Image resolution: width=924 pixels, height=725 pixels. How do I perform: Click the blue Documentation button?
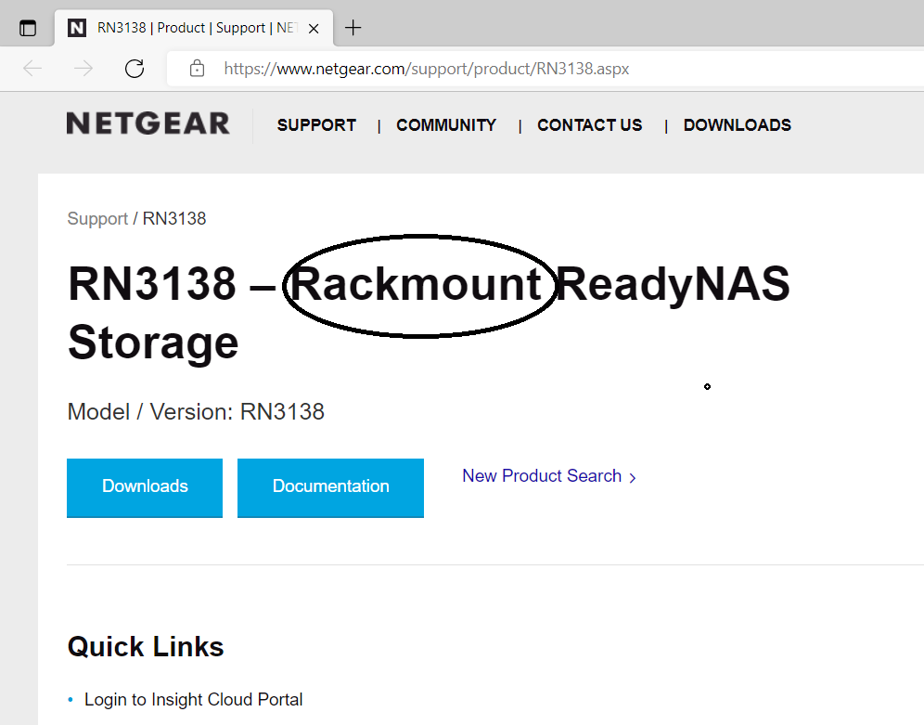click(330, 487)
